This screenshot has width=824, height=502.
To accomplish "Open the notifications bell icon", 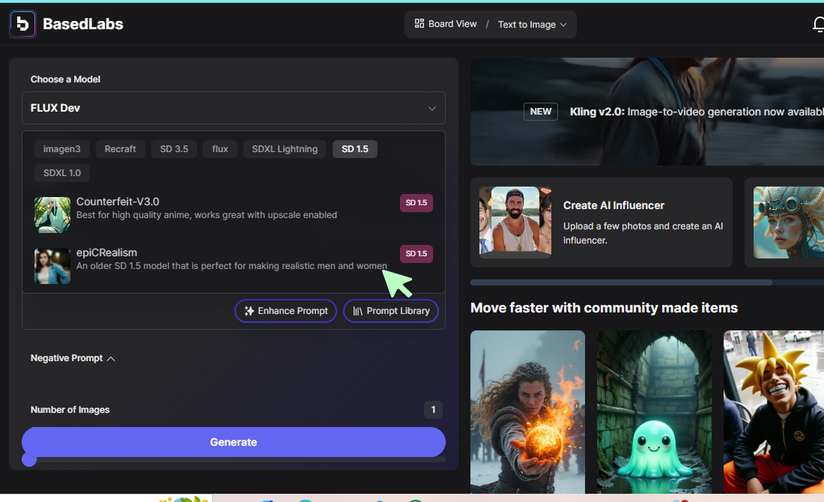I will (x=818, y=24).
